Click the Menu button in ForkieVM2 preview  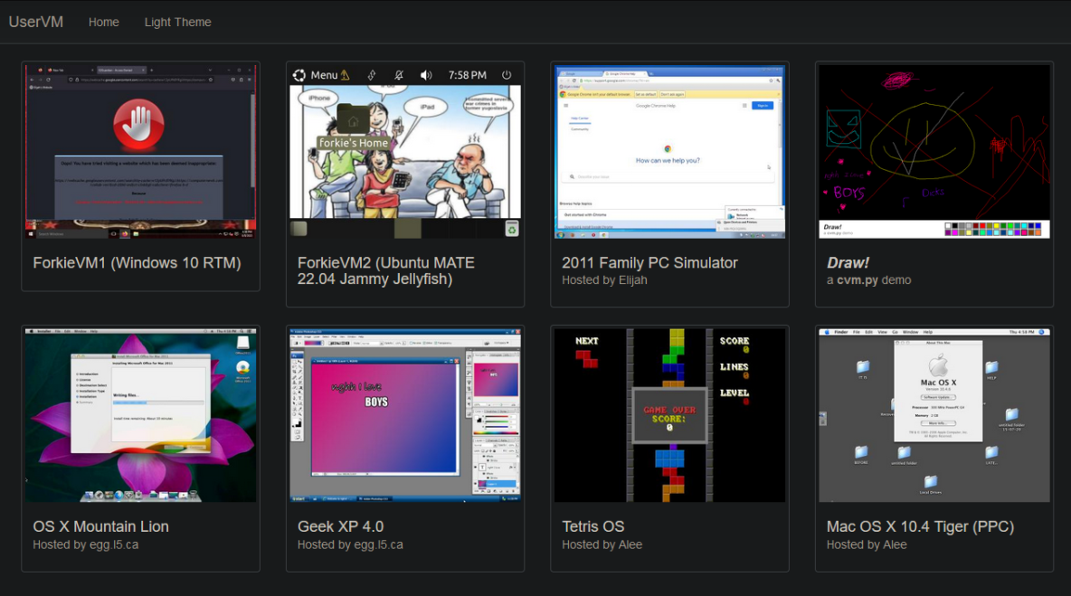click(x=323, y=75)
